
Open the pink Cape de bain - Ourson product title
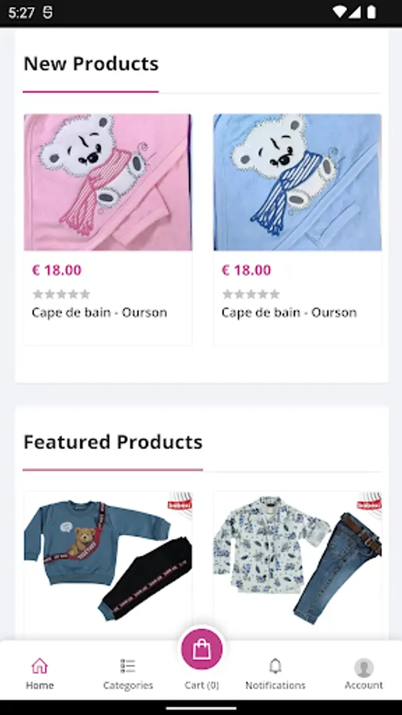[99, 312]
